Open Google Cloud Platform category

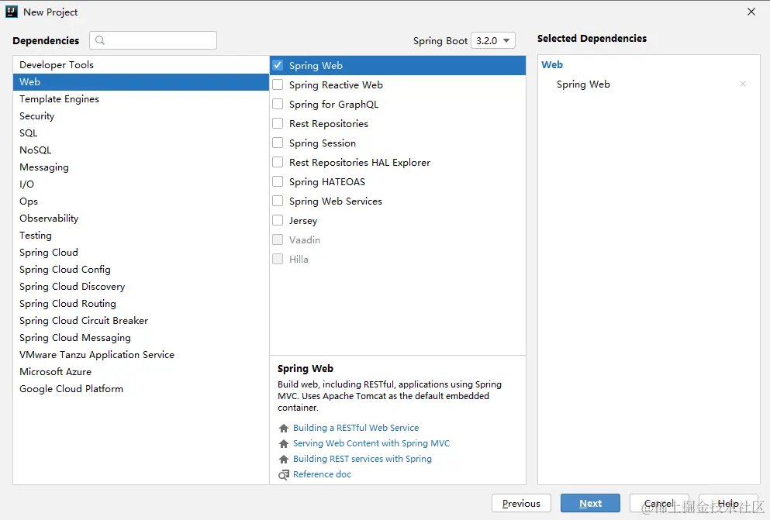pyautogui.click(x=141, y=388)
